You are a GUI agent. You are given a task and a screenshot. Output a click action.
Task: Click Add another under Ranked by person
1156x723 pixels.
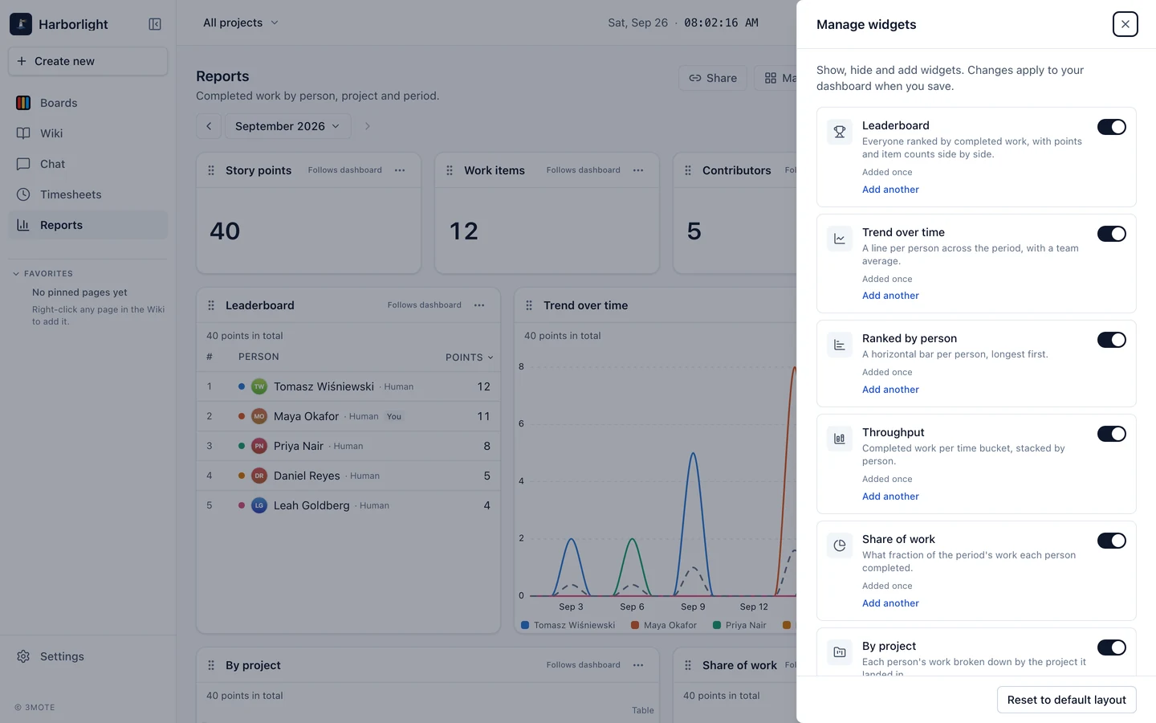(890, 390)
